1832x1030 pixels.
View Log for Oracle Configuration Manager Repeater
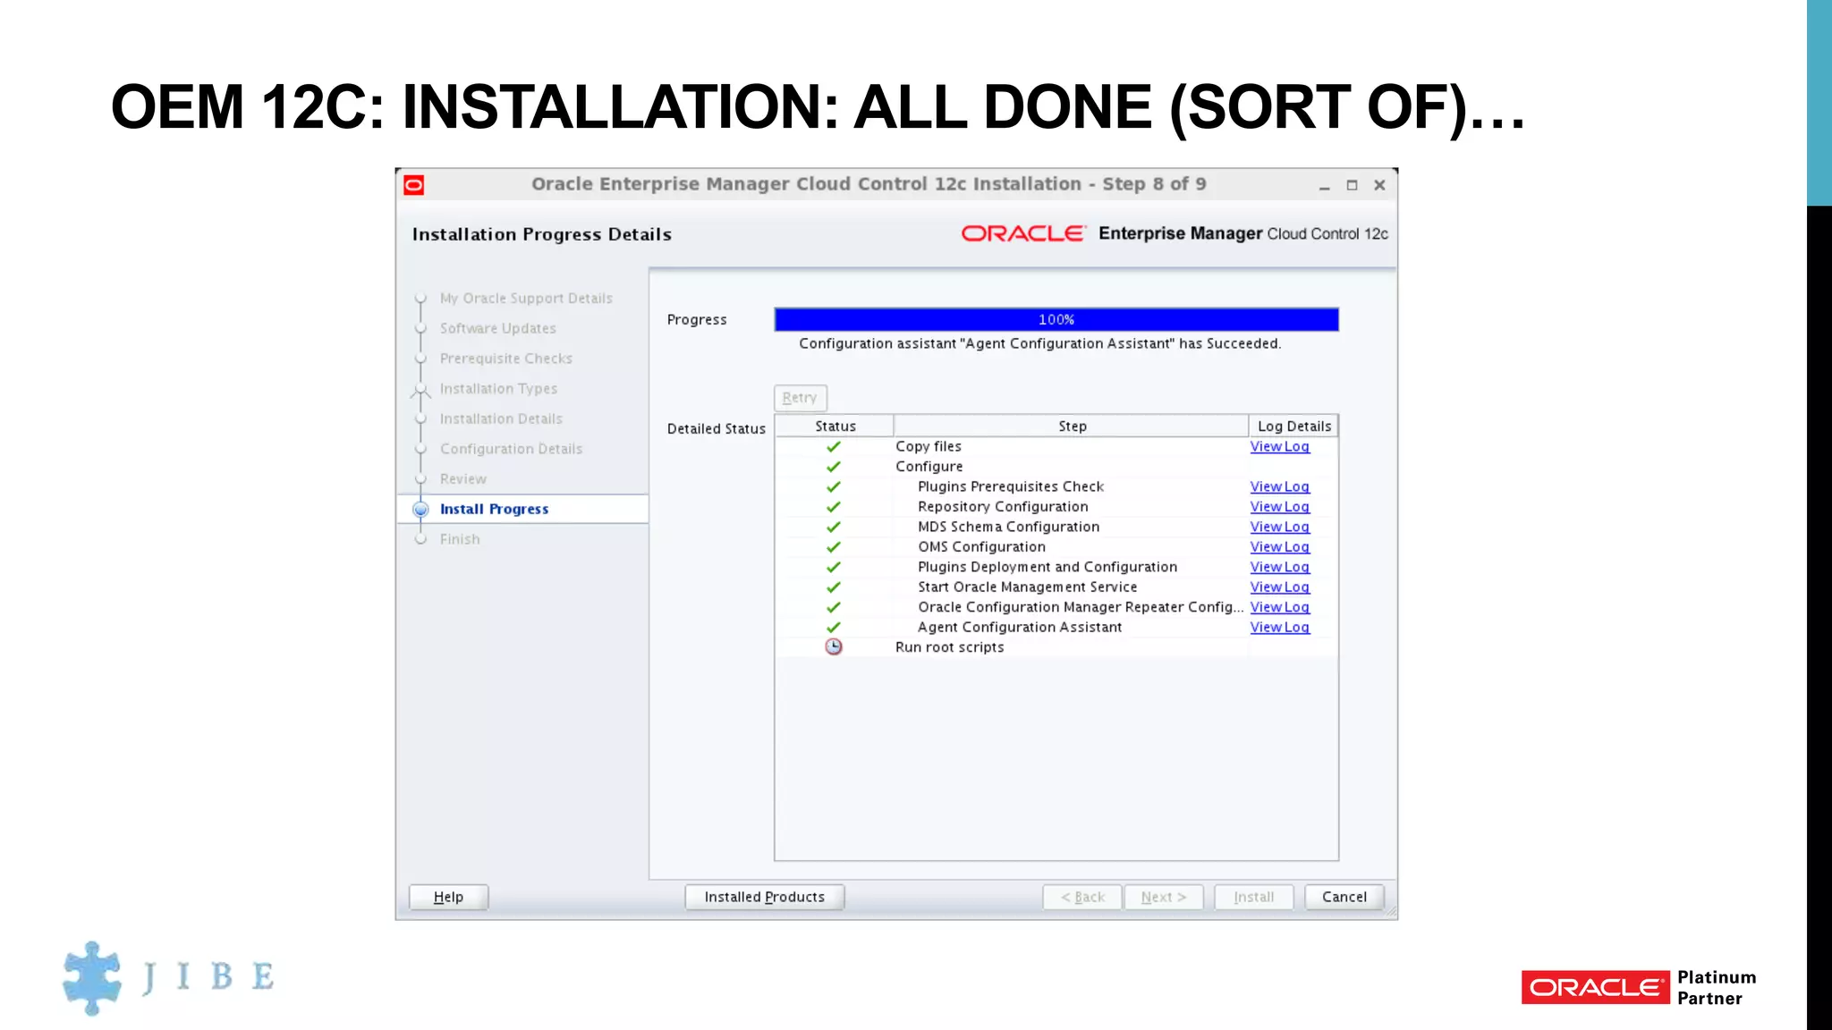pos(1279,607)
